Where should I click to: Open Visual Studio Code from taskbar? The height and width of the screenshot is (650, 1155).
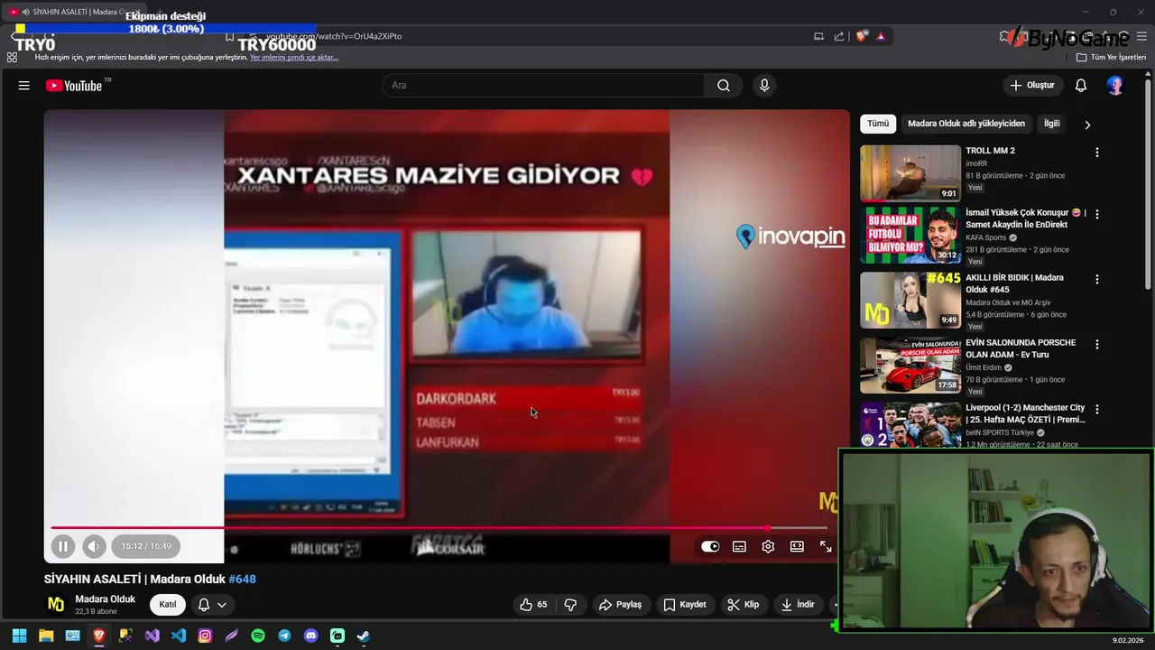point(179,636)
